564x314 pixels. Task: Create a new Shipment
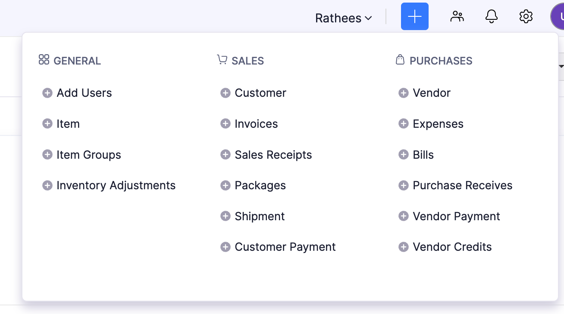point(260,216)
